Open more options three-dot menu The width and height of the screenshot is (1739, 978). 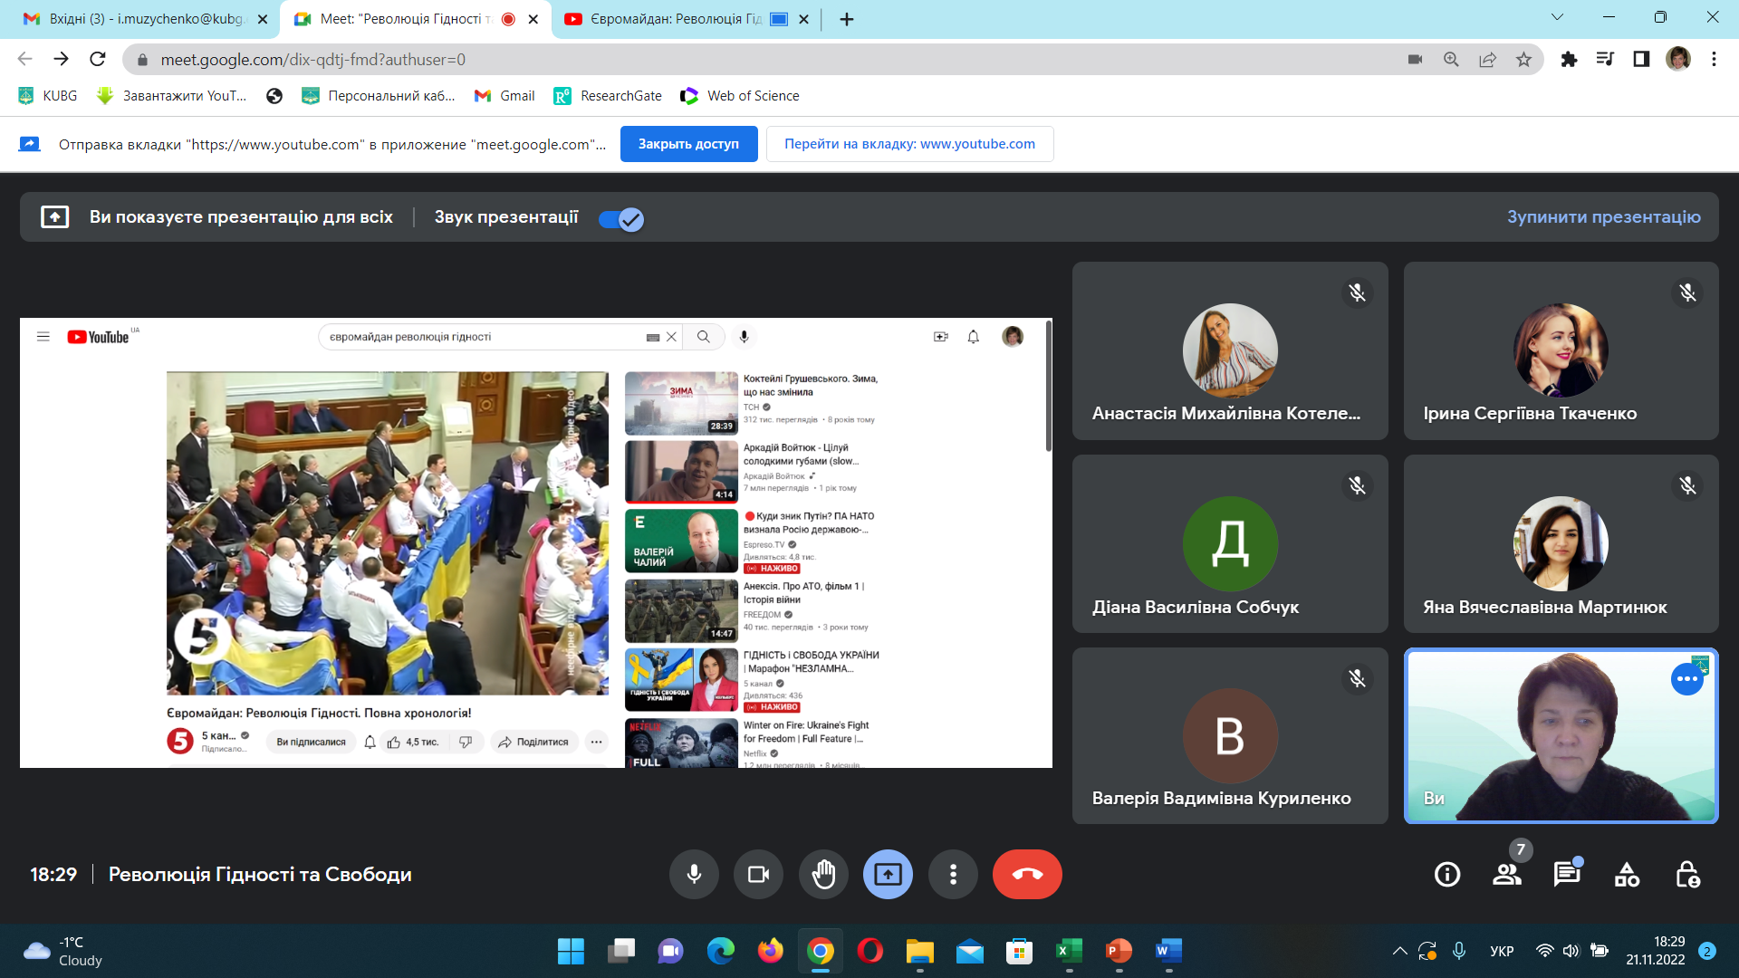tap(953, 874)
